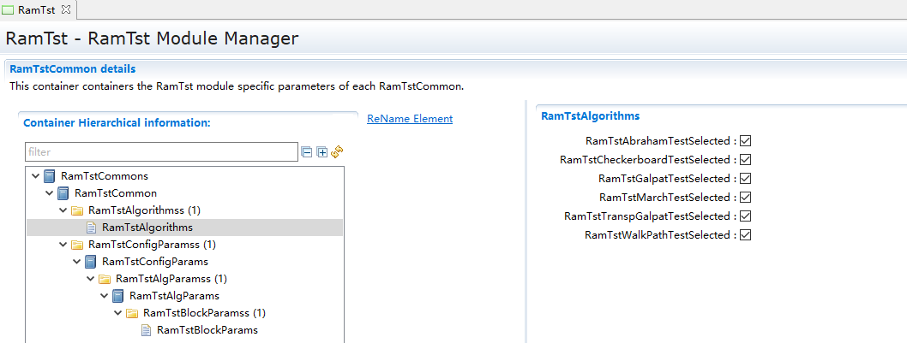The image size is (907, 343).
Task: Click the ReName Element link
Action: pyautogui.click(x=409, y=119)
